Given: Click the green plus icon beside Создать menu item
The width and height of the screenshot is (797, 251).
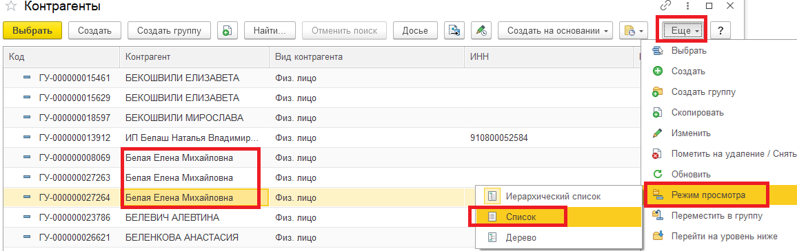Looking at the screenshot, I should coord(657,71).
